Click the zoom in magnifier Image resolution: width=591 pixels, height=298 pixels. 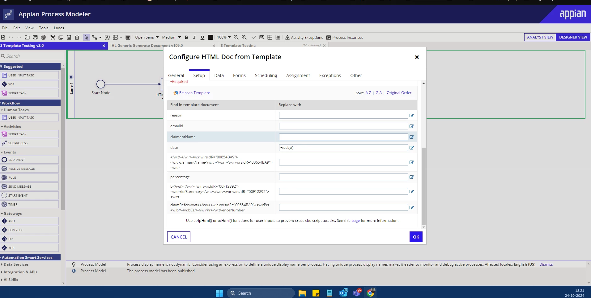pos(244,37)
